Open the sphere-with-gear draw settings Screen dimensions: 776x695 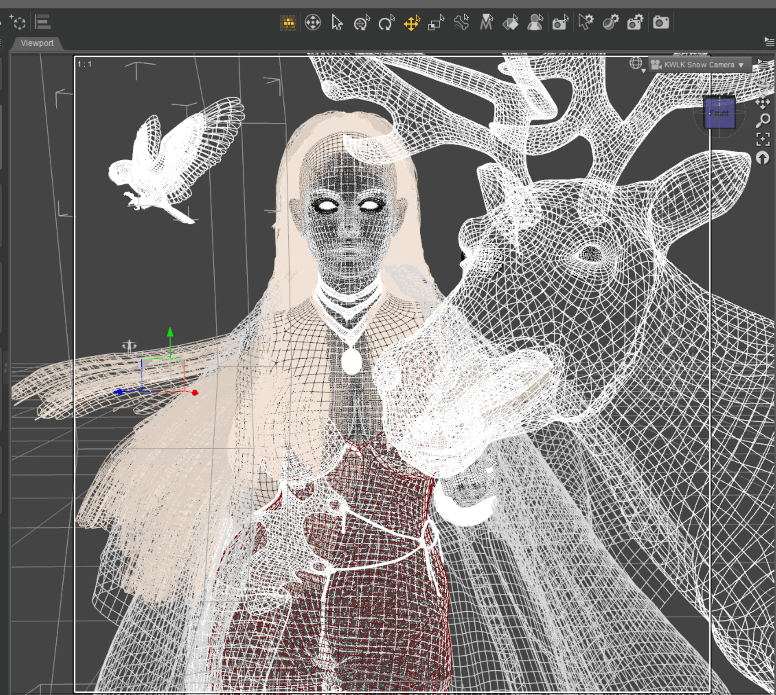[x=610, y=22]
